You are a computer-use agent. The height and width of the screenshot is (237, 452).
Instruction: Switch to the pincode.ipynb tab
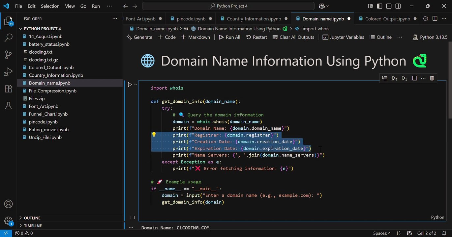tap(191, 19)
